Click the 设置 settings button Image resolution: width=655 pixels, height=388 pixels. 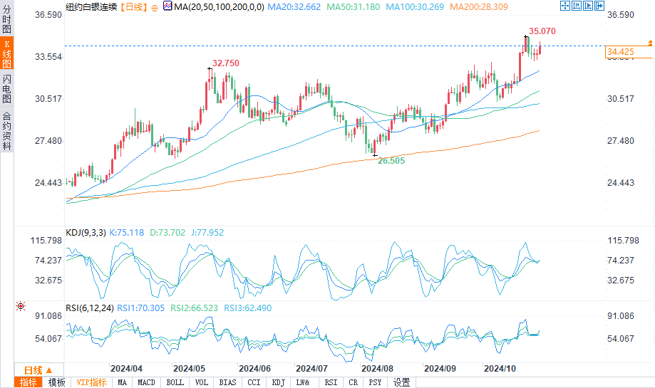pyautogui.click(x=401, y=382)
